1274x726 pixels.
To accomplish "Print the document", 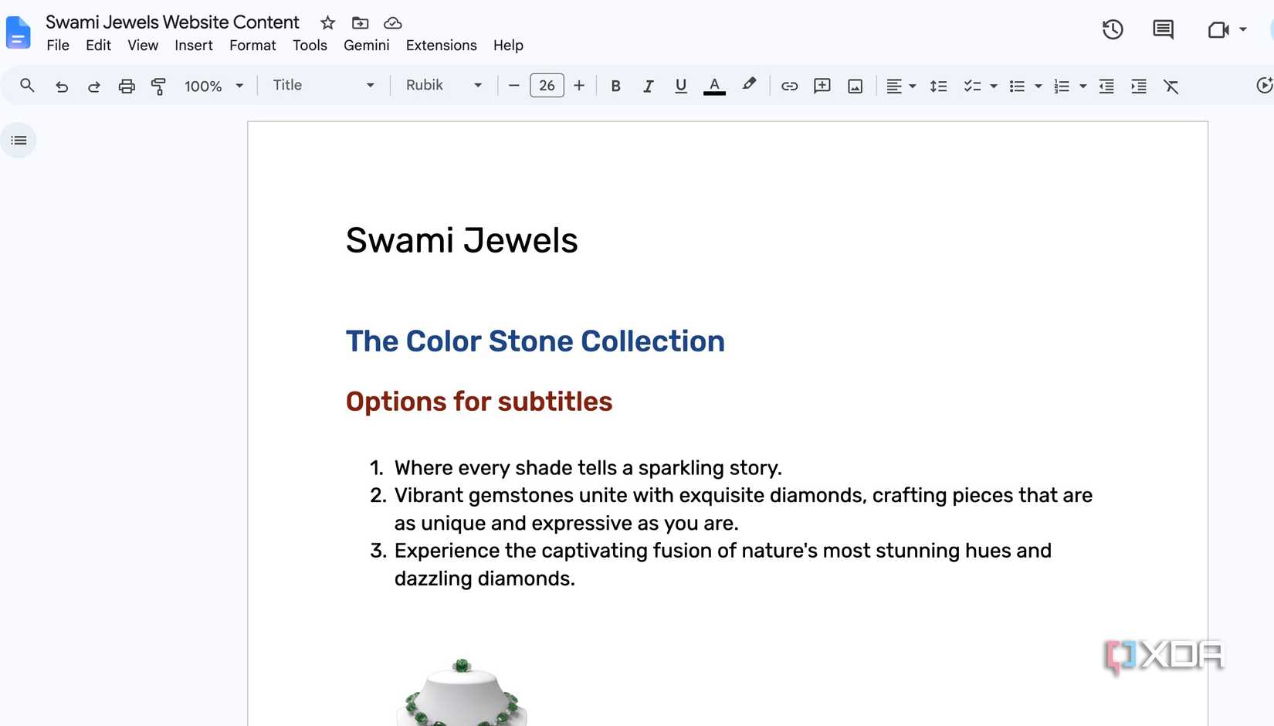I will click(x=127, y=87).
